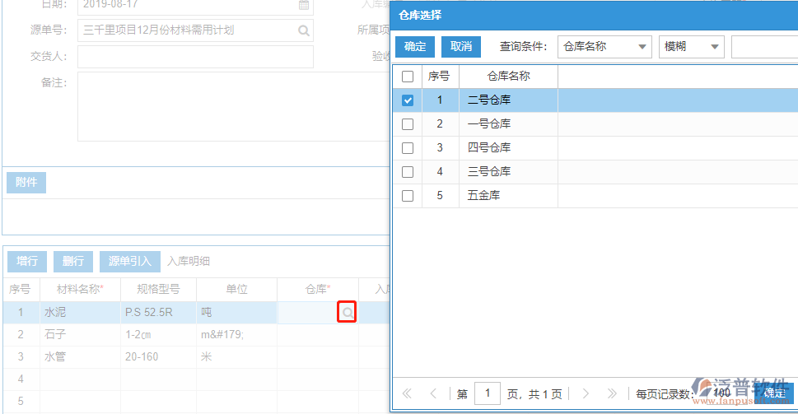Click the page number input box
Screen dimensions: 798x414
[487, 393]
